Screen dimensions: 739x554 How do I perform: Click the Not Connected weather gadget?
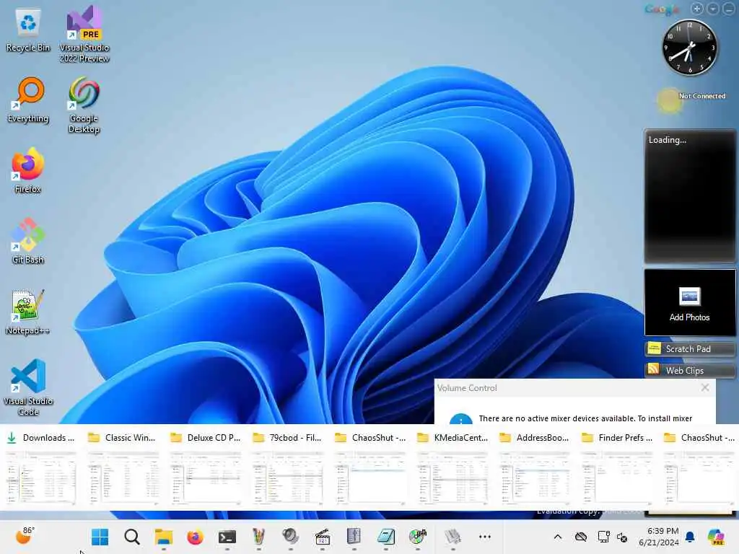(692, 100)
